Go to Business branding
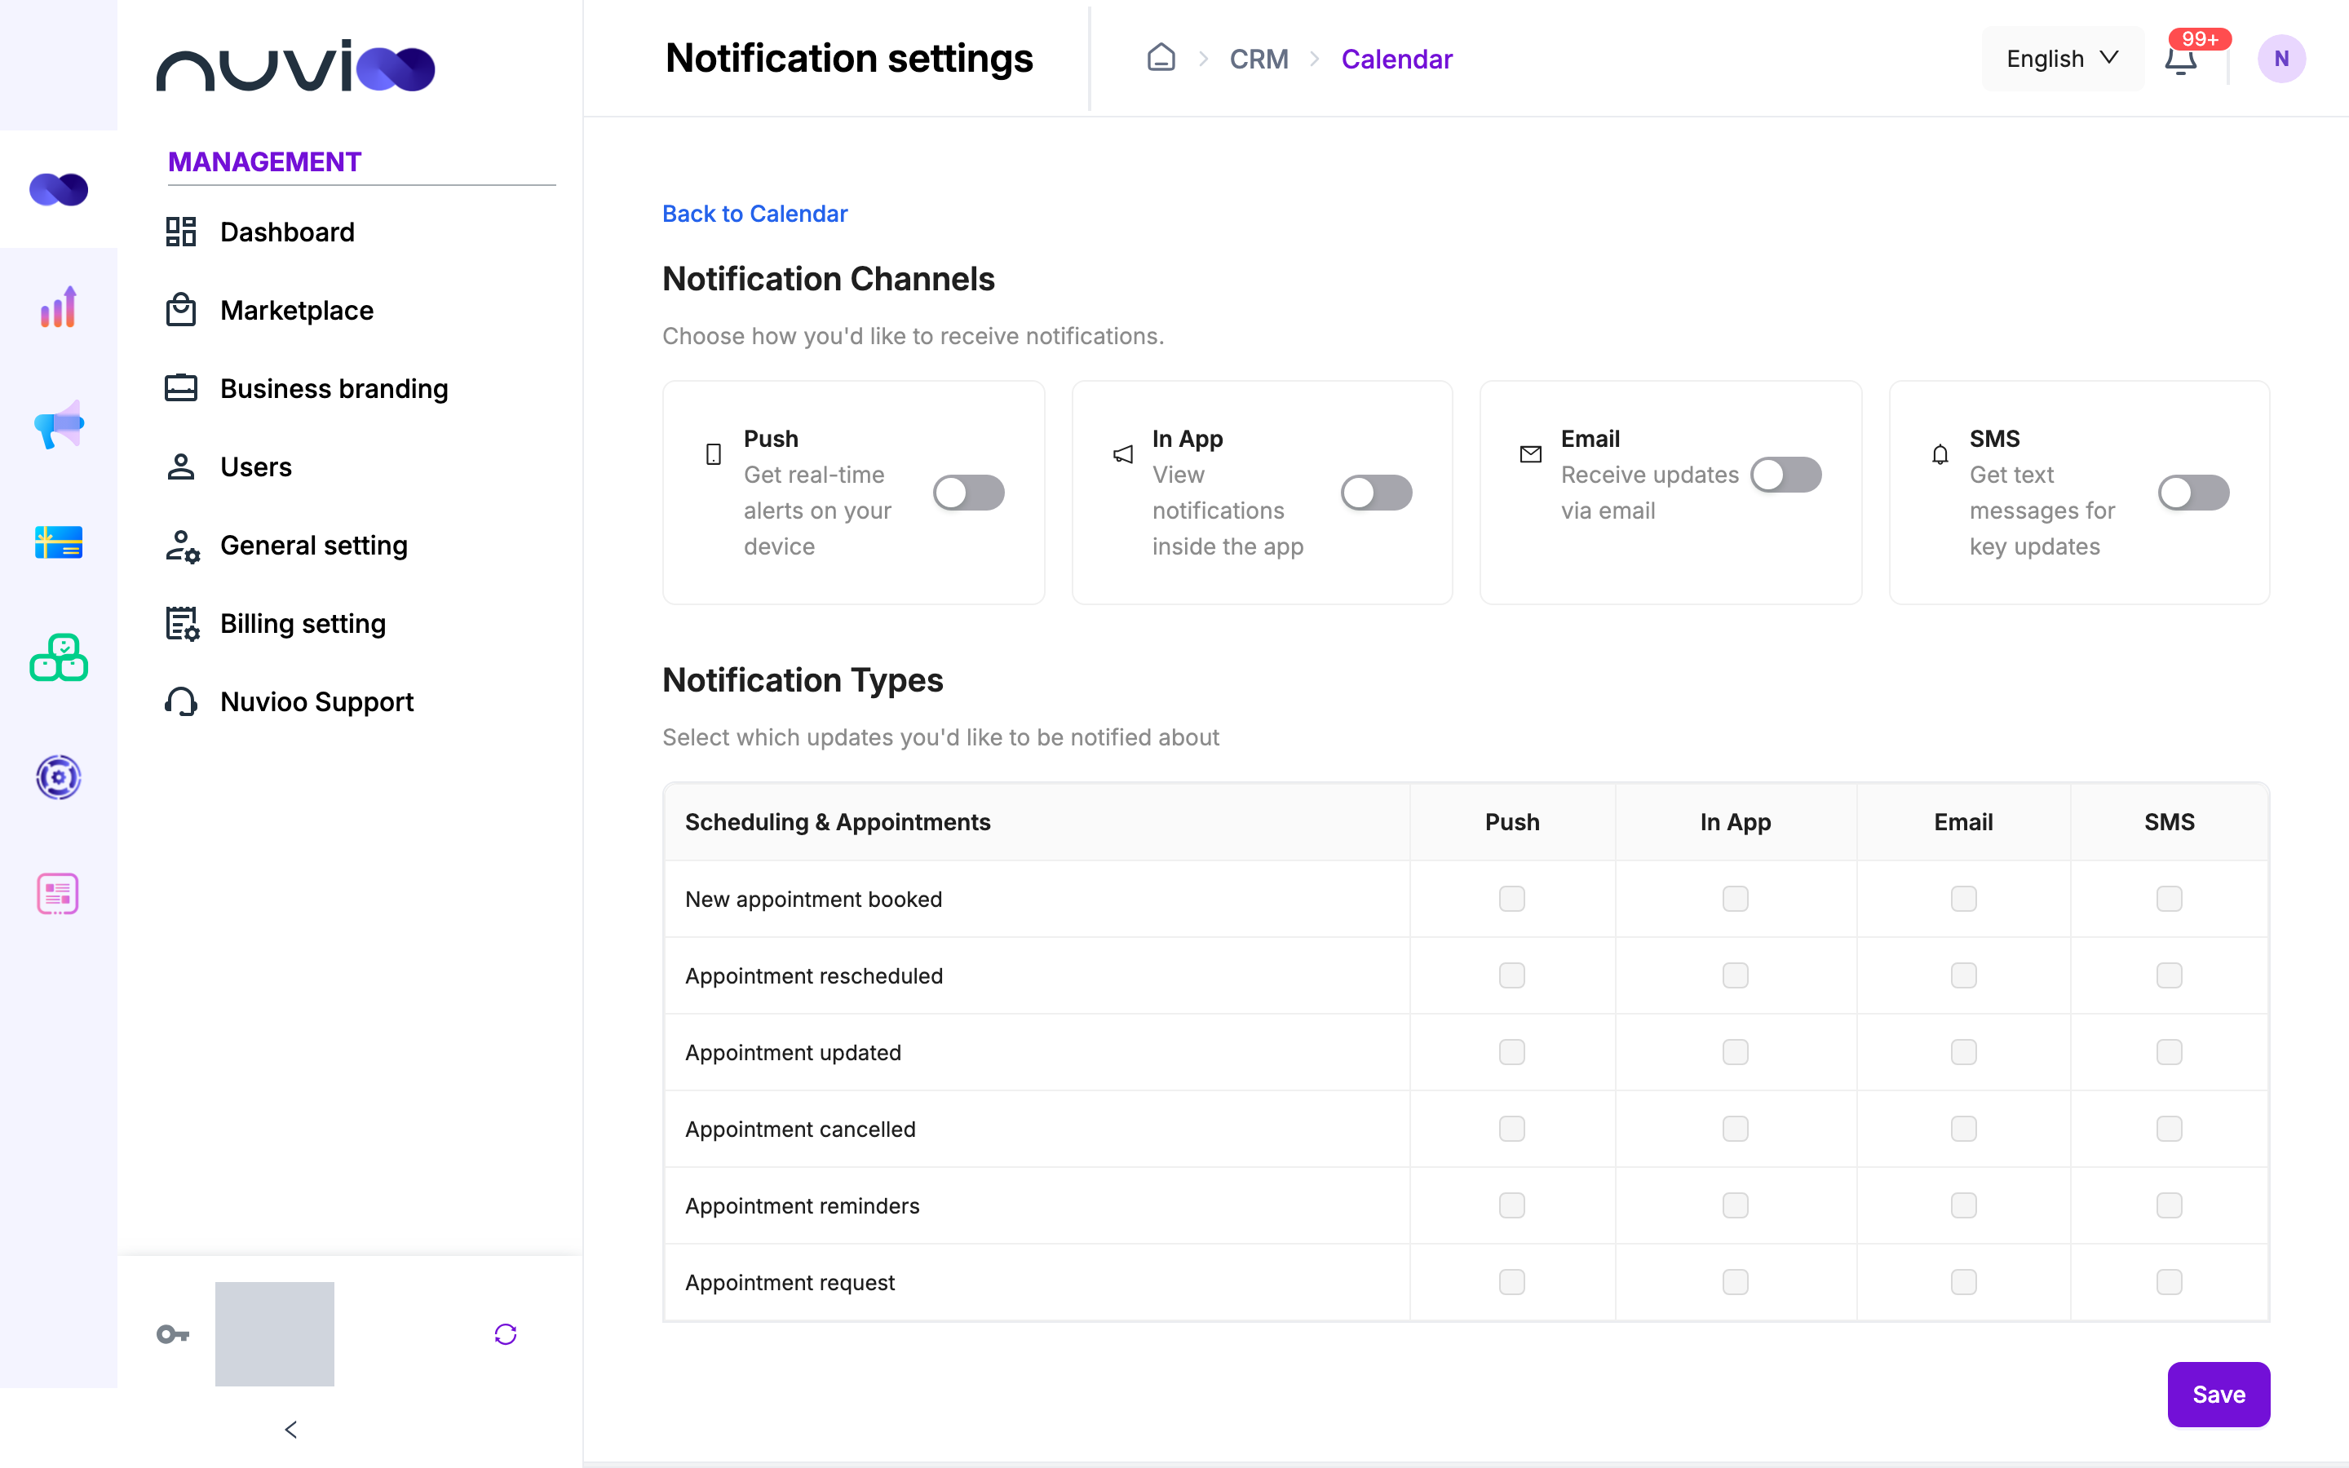Viewport: 2349px width, 1468px height. pos(307,388)
